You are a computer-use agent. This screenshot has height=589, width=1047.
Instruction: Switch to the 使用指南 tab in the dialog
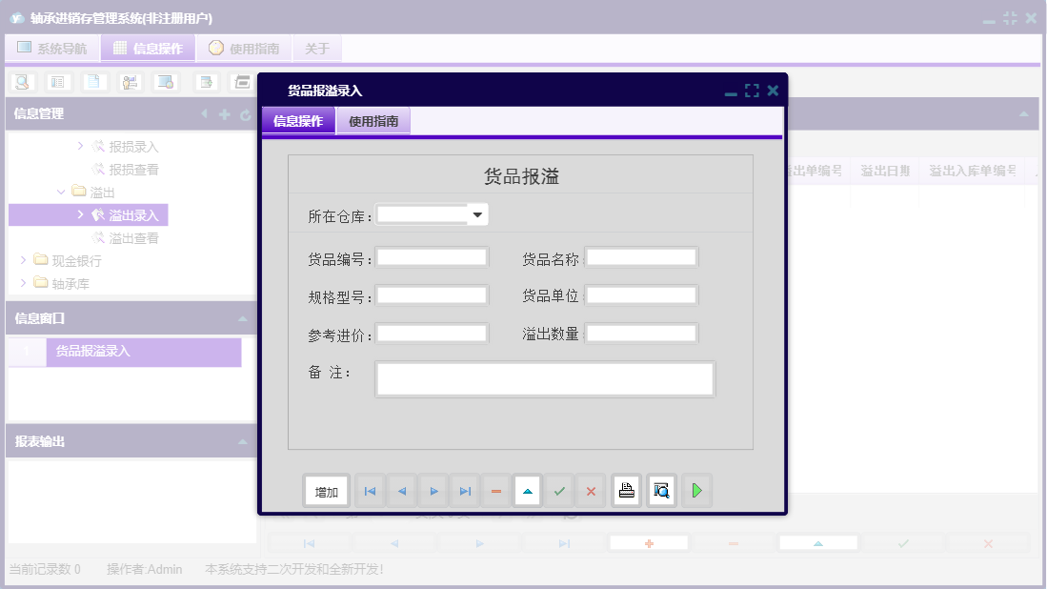[x=373, y=121]
